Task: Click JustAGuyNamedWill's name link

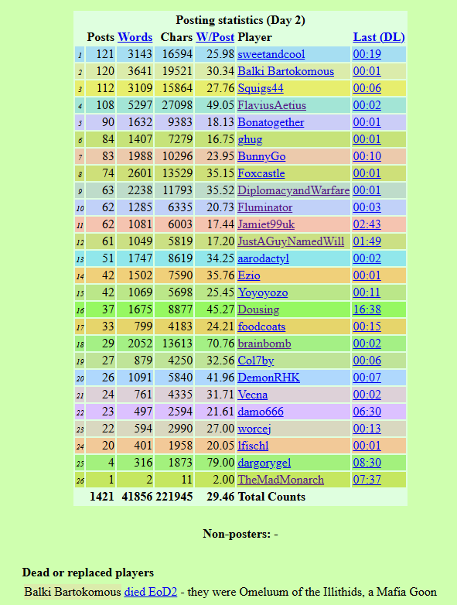Action: [291, 241]
